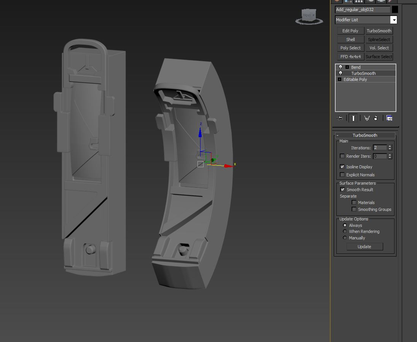Check Separate by Materials
Image resolution: width=417 pixels, height=342 pixels.
[354, 202]
